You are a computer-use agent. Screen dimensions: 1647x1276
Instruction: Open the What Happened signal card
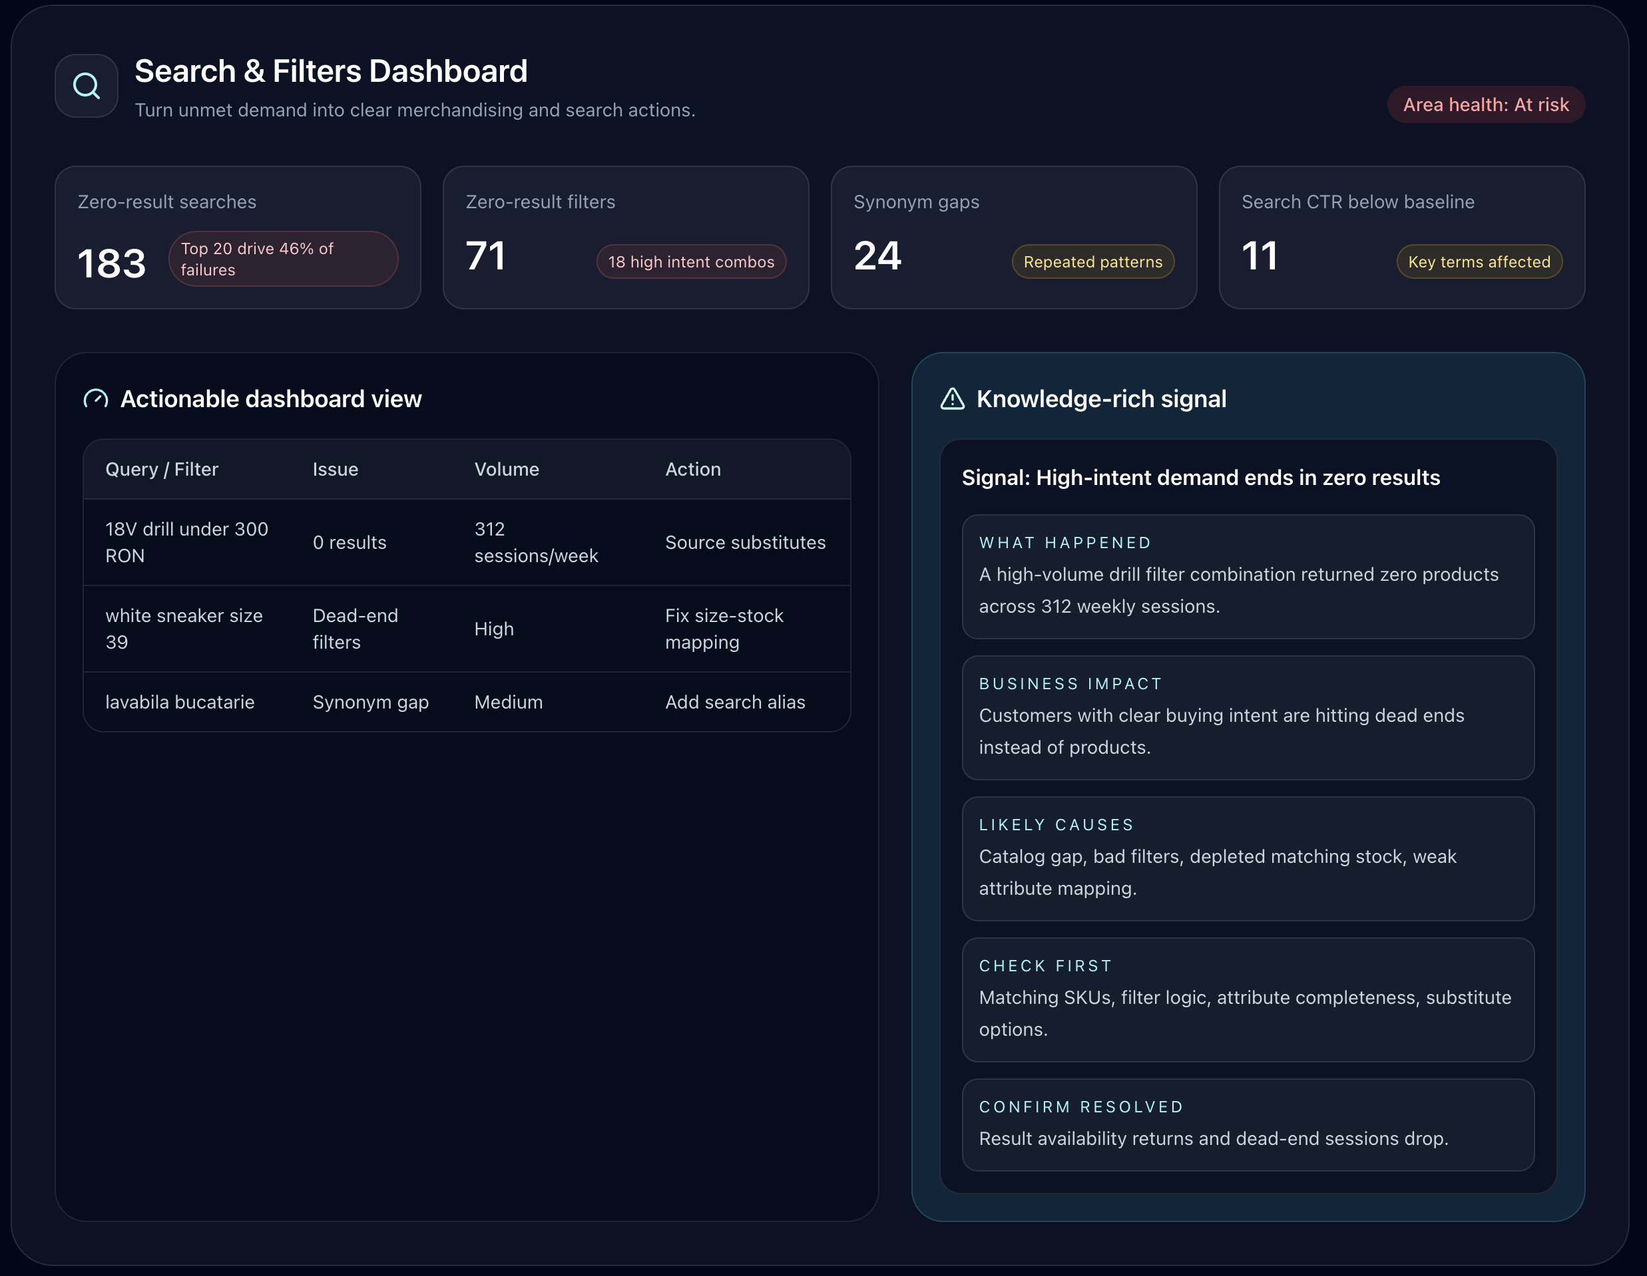click(1248, 577)
